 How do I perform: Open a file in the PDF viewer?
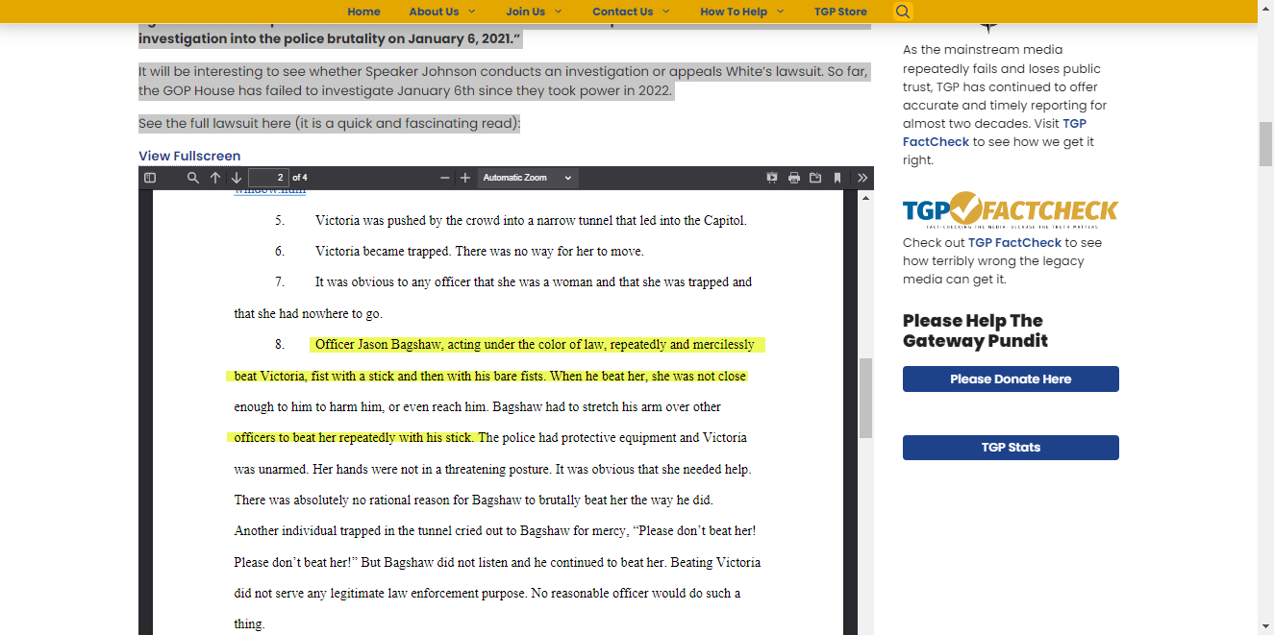click(815, 178)
